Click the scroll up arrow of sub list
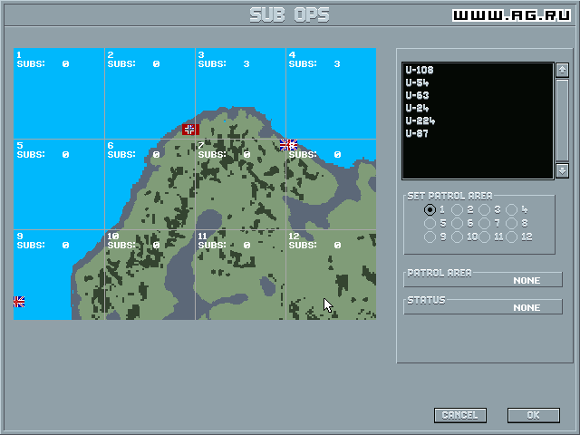 (562, 70)
